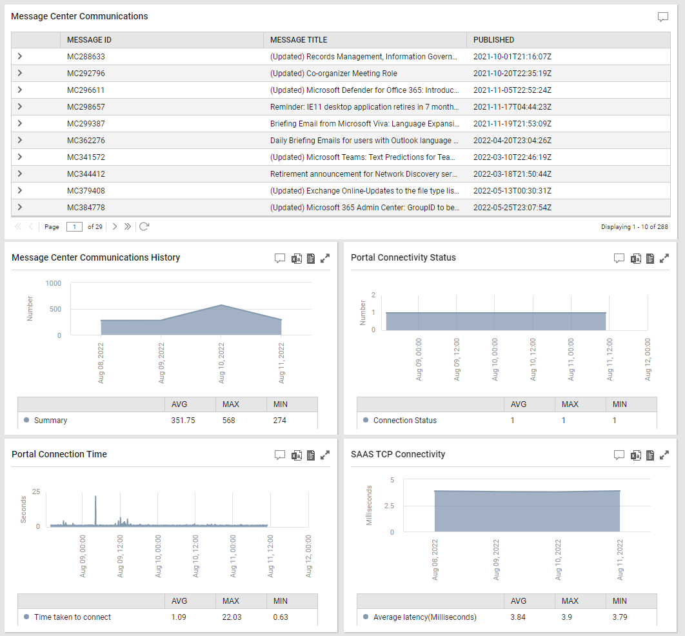
Task: Export Message Center Communications History as document
Action: pyautogui.click(x=311, y=259)
